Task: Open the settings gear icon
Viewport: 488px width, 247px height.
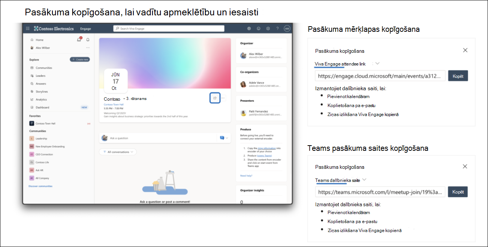Action: pos(268,28)
